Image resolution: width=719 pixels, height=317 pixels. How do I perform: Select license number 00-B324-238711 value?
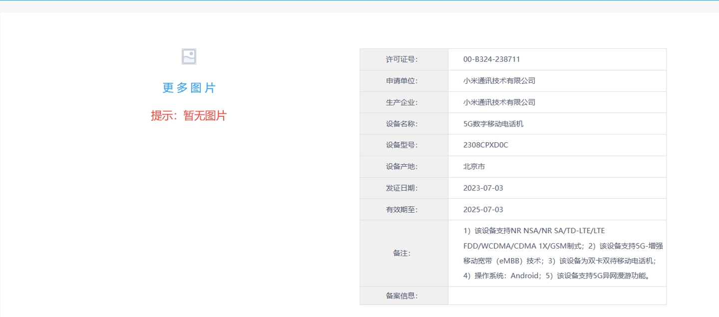pos(491,59)
